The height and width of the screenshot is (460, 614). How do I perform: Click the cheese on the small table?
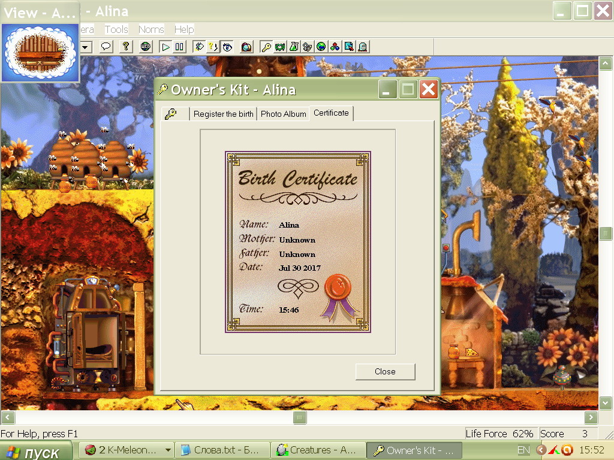pos(472,352)
